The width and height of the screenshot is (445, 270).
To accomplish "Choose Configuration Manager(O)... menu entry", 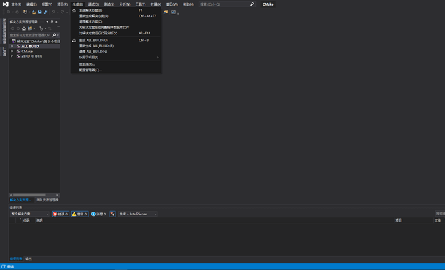I will [116, 70].
